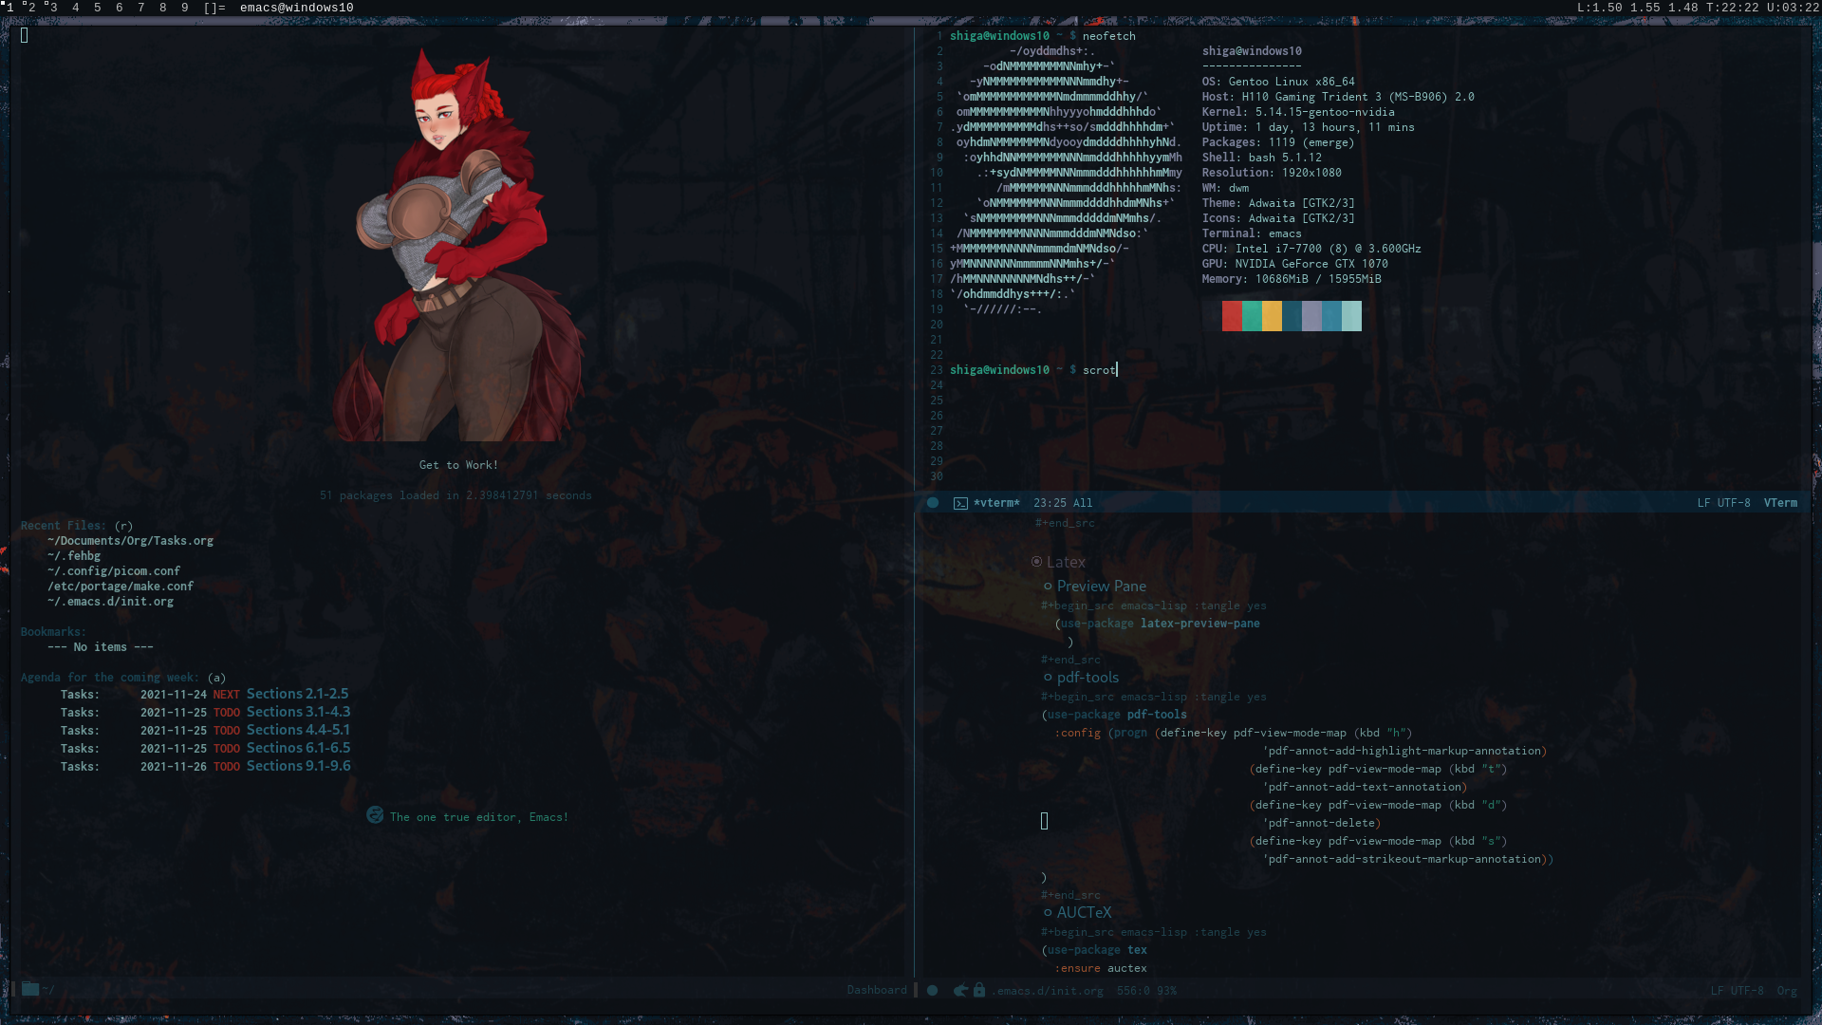Switch to dwm tag 7
The height and width of the screenshot is (1025, 1822).
(141, 8)
